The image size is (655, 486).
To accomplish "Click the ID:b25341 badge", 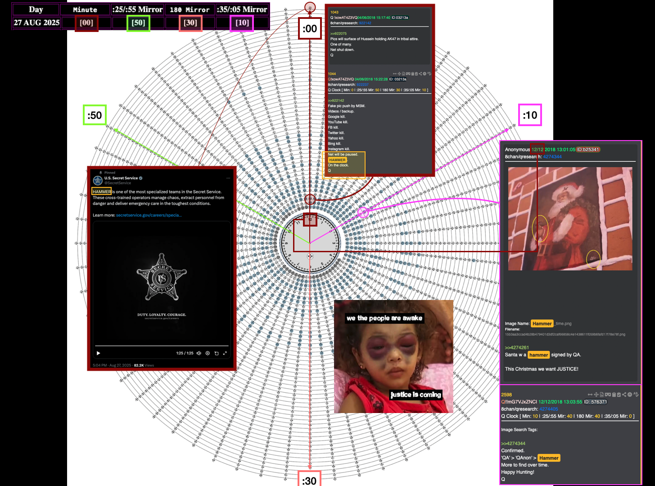I will [588, 150].
